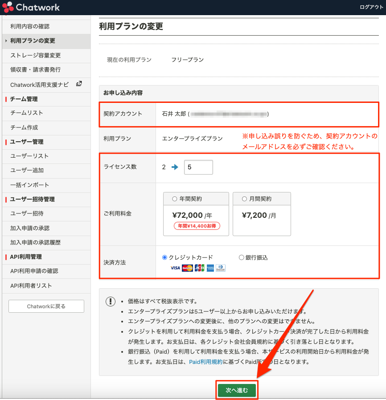The height and width of the screenshot is (400, 386).
Task: Click the JCB card logo
Action: click(199, 268)
